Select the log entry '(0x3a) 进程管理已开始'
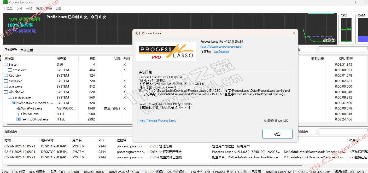The image size is (368, 173). click(x=165, y=152)
